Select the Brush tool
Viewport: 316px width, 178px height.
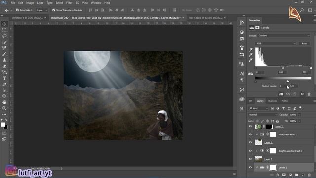click(x=4, y=54)
